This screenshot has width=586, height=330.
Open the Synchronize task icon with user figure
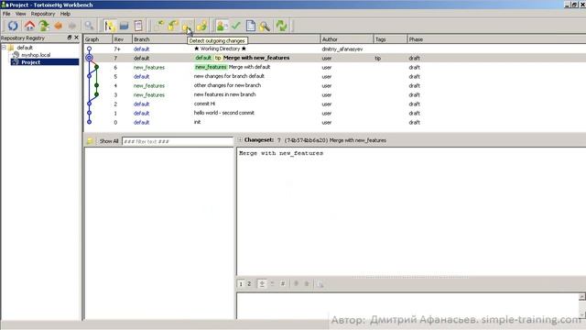click(222, 26)
